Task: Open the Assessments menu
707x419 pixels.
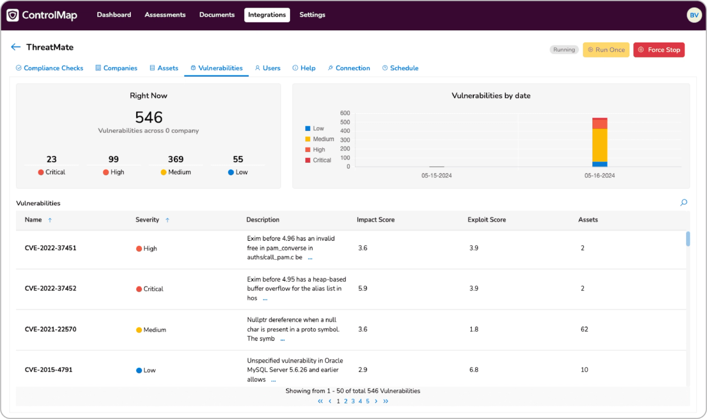Action: click(165, 15)
